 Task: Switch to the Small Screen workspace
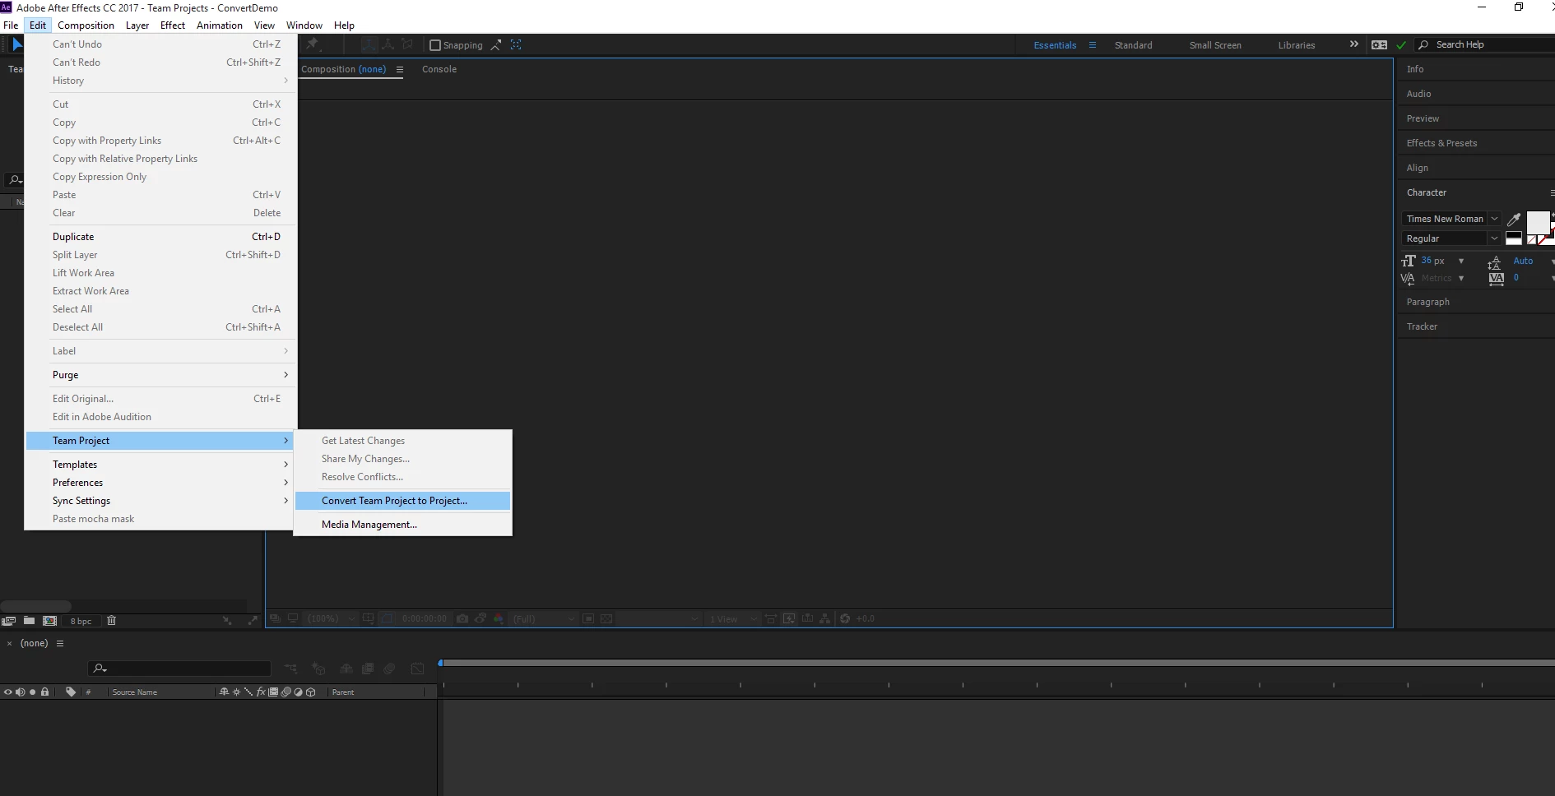coord(1215,45)
